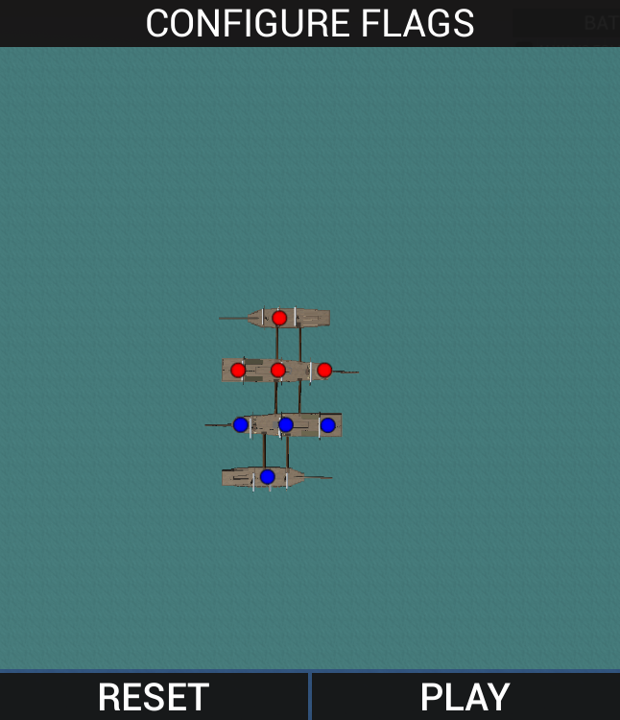Click right rope between third and bottom ship

(287, 451)
